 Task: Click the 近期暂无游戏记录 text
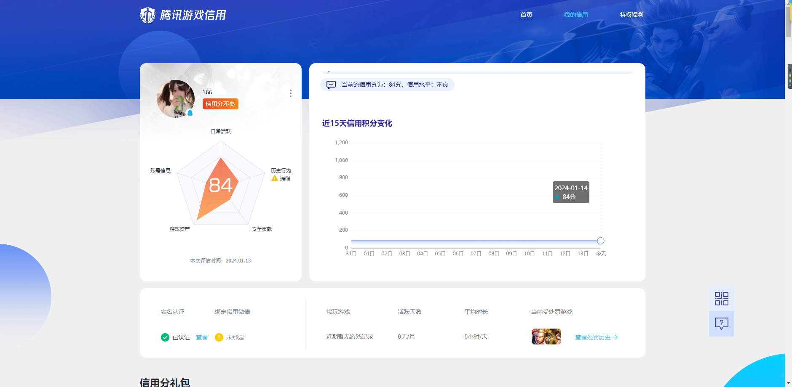point(350,337)
